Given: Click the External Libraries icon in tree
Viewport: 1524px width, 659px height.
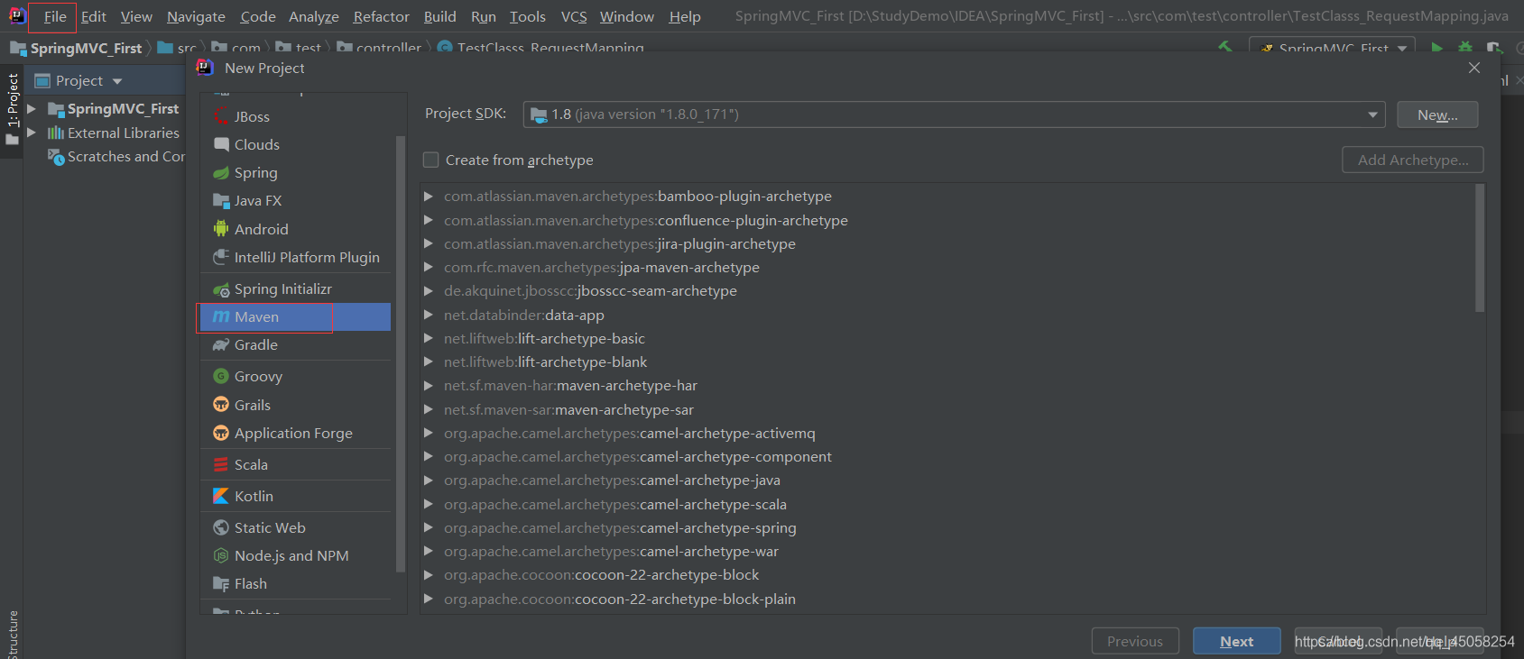Looking at the screenshot, I should (56, 133).
